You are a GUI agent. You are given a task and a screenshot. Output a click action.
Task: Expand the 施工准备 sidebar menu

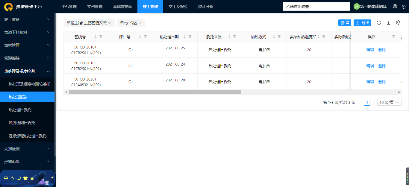coord(27,19)
